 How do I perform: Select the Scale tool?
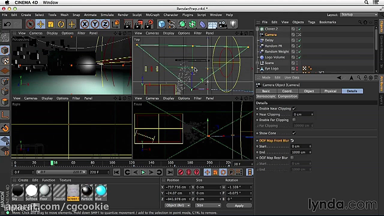tap(51, 24)
